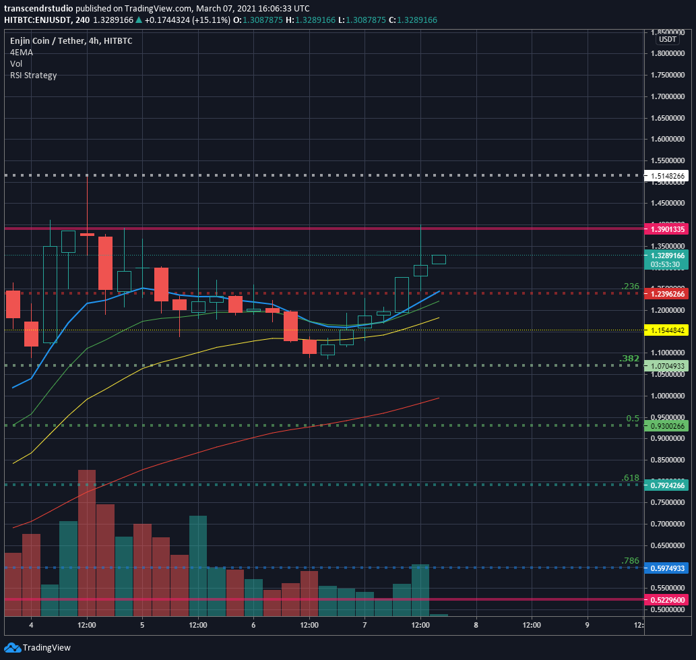
Task: Click the countdown timer 03:53:30
Action: (666, 265)
